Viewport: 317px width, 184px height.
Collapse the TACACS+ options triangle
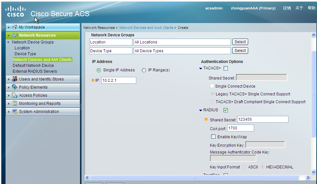[201, 68]
